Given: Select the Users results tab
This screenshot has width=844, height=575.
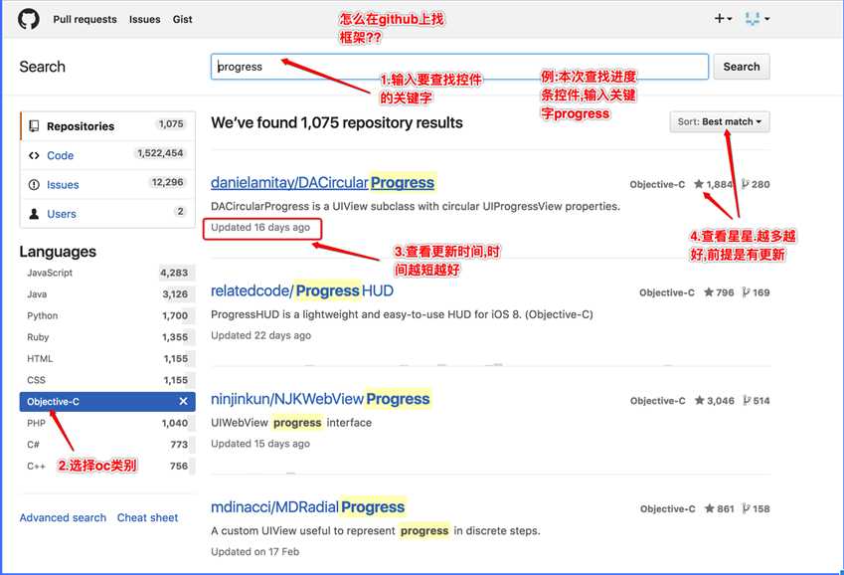Looking at the screenshot, I should [107, 214].
